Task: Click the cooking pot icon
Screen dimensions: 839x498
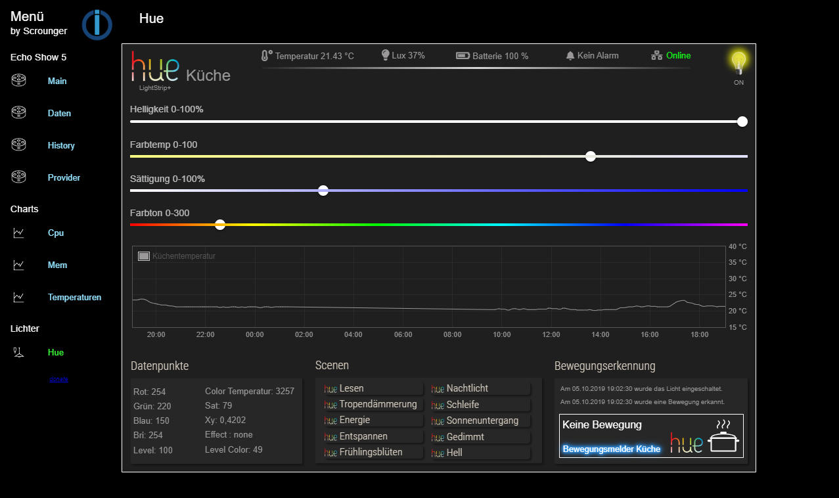Action: (x=723, y=437)
